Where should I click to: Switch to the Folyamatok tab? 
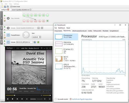[x=58, y=31]
